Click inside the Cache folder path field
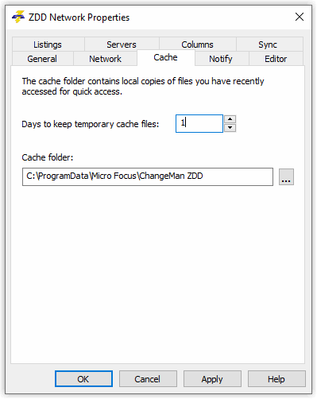The height and width of the screenshot is (399, 317). tap(148, 176)
